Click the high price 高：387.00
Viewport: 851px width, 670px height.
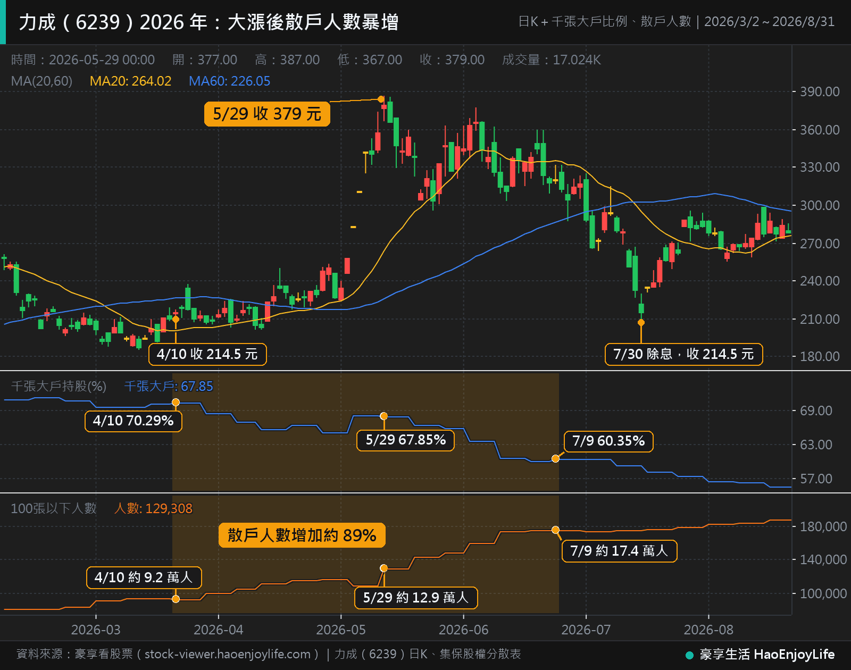(x=287, y=60)
